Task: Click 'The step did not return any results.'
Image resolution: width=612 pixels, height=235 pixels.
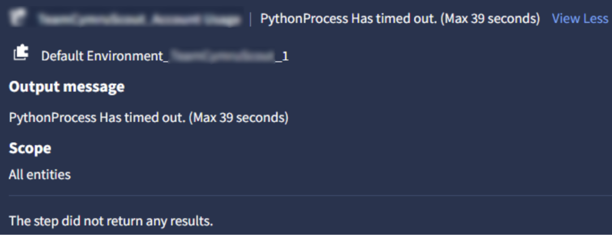Action: point(111,221)
